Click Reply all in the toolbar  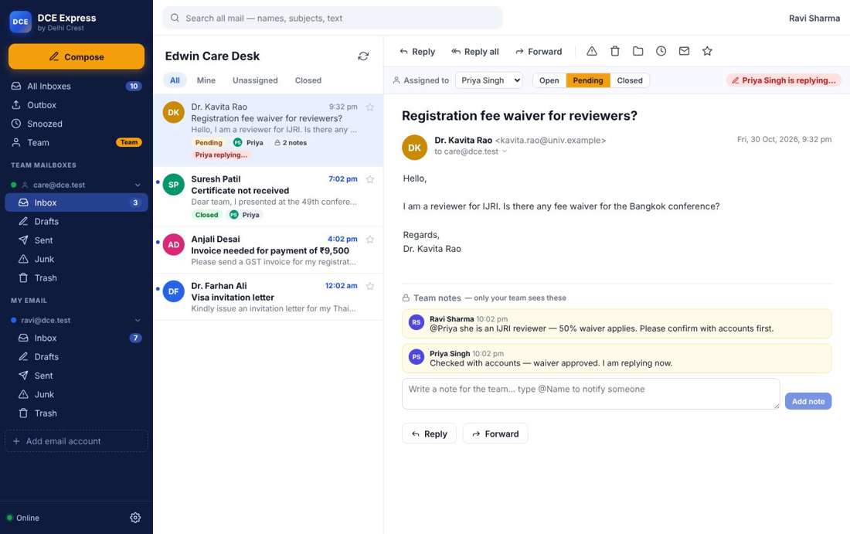pos(475,52)
